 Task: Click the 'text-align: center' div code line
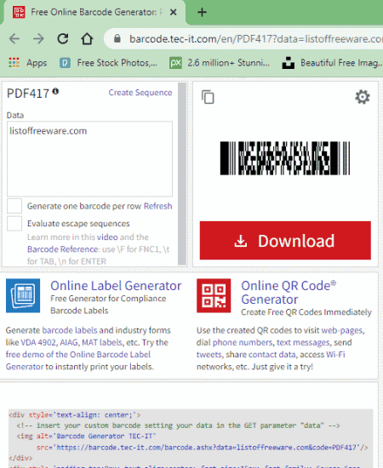click(75, 415)
